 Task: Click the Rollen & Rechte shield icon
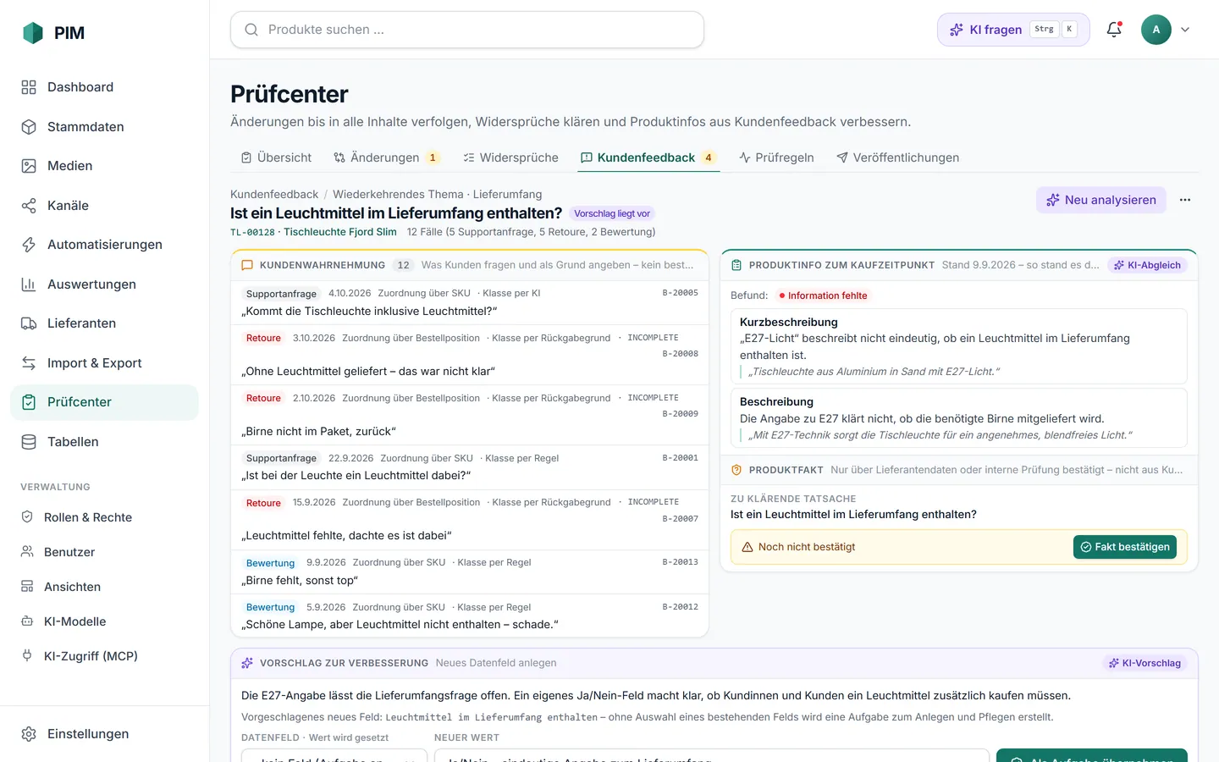(27, 517)
